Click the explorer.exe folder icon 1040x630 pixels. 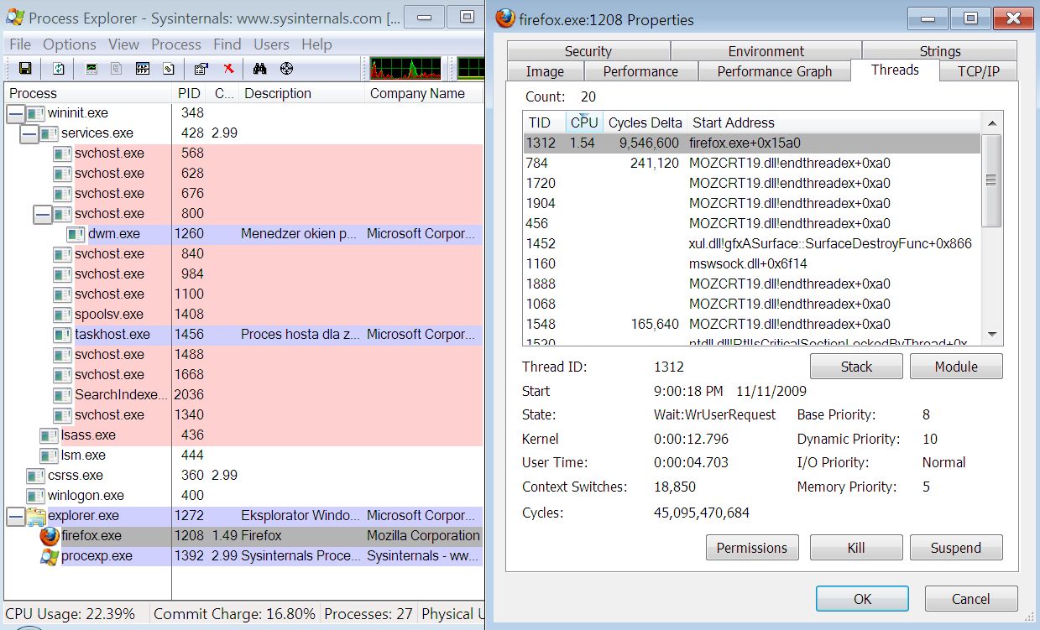point(36,515)
